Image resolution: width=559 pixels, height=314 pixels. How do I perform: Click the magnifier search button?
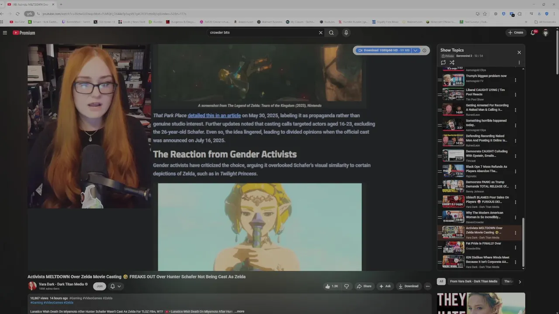[331, 33]
